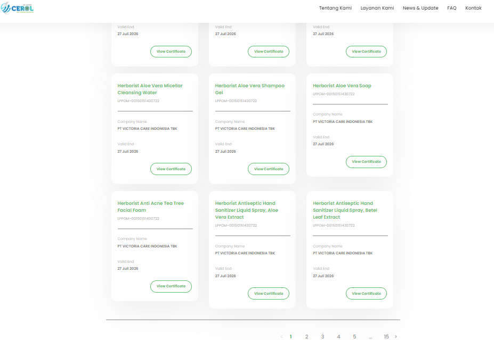Viewport: 494px width, 340px height.
Task: Click title Hand Sanitizer Liquid Spray, Aloe Vera Extract
Action: (246, 210)
